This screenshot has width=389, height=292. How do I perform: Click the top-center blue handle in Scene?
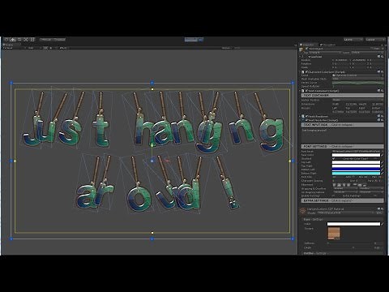(152, 83)
